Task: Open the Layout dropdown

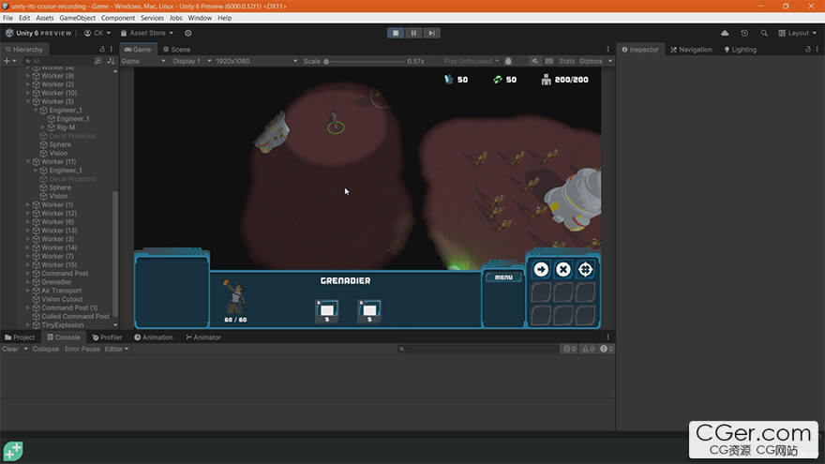Action: [797, 33]
